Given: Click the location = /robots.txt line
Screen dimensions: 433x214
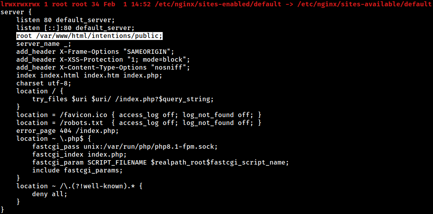Looking at the screenshot, I should pyautogui.click(x=139, y=123).
